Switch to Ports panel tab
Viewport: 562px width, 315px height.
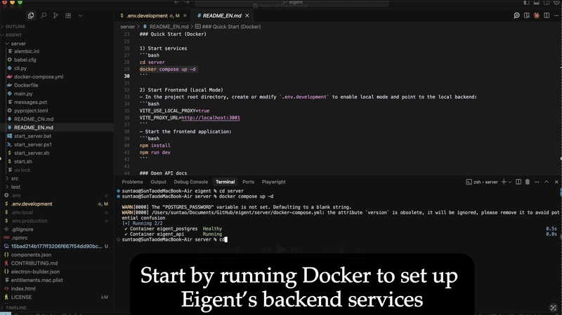click(248, 182)
